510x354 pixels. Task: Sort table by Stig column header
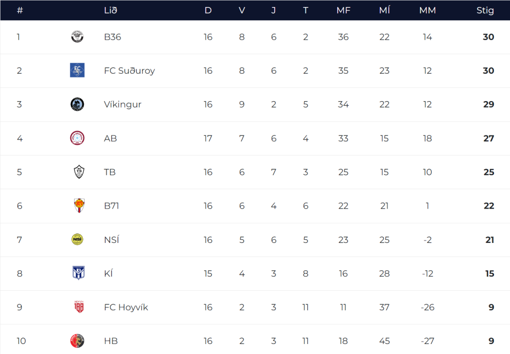coord(485,10)
